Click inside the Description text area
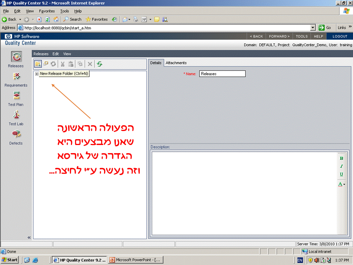353x265 pixels. click(x=245, y=193)
